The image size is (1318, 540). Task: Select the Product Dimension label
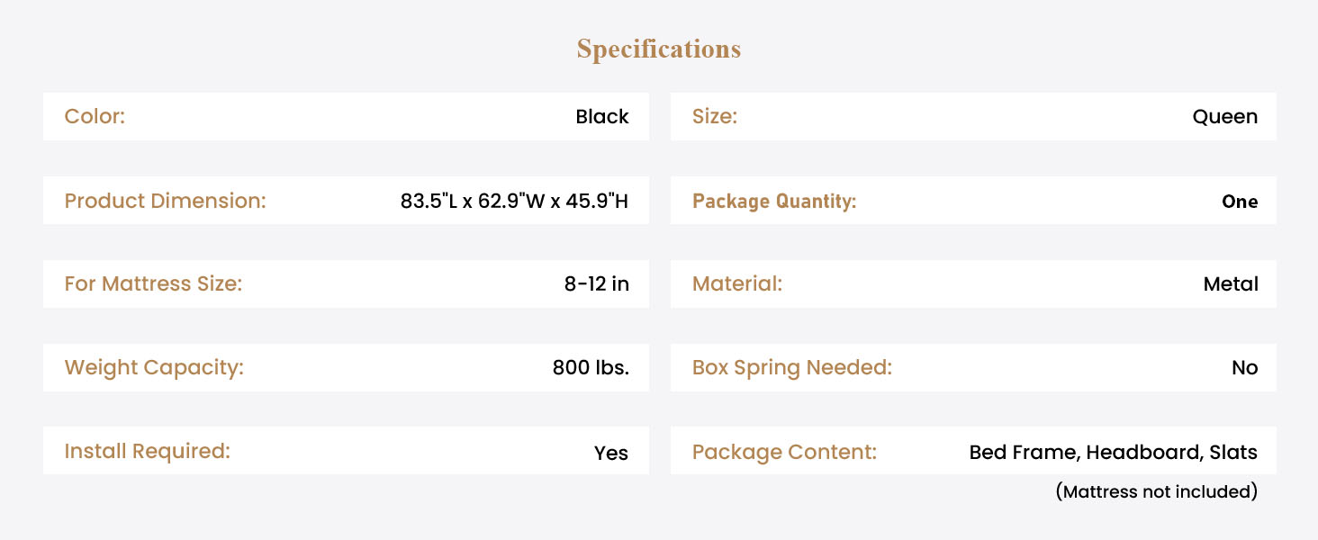pos(166,200)
